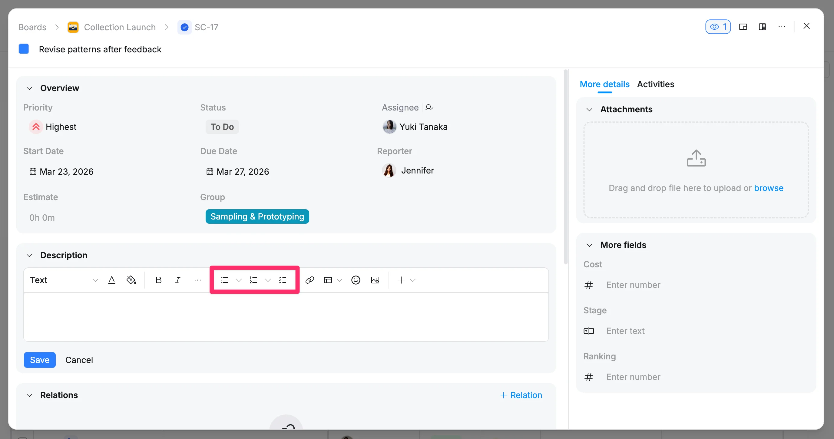Click the SC-17 breadcrumb label

coord(207,27)
